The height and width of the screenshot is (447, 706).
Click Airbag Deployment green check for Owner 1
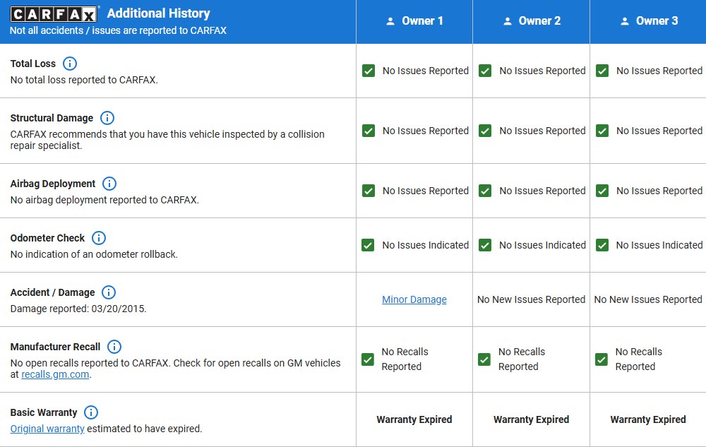pos(369,191)
